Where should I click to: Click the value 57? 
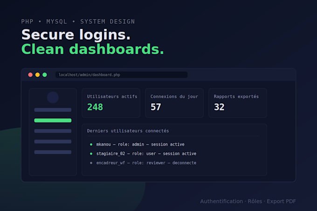[156, 107]
